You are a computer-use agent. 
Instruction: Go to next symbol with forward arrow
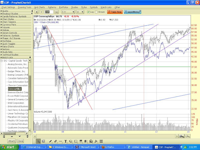(41, 12)
